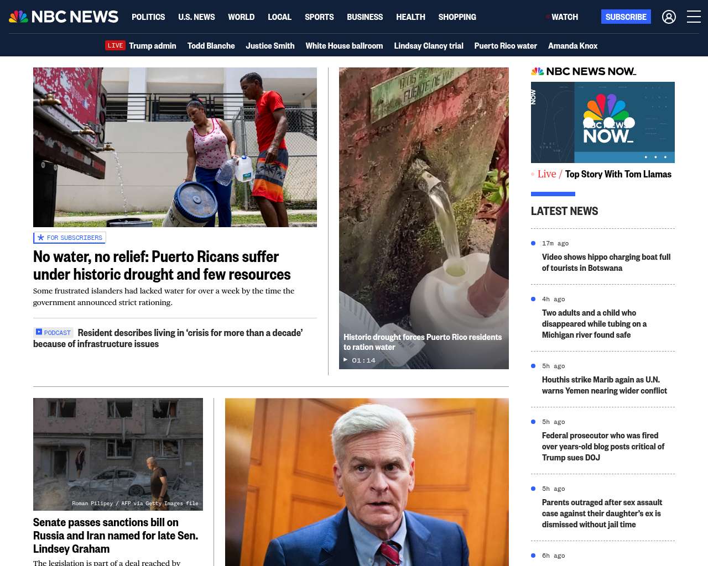Open Todd Blanche trending topic
This screenshot has width=708, height=566.
(211, 46)
